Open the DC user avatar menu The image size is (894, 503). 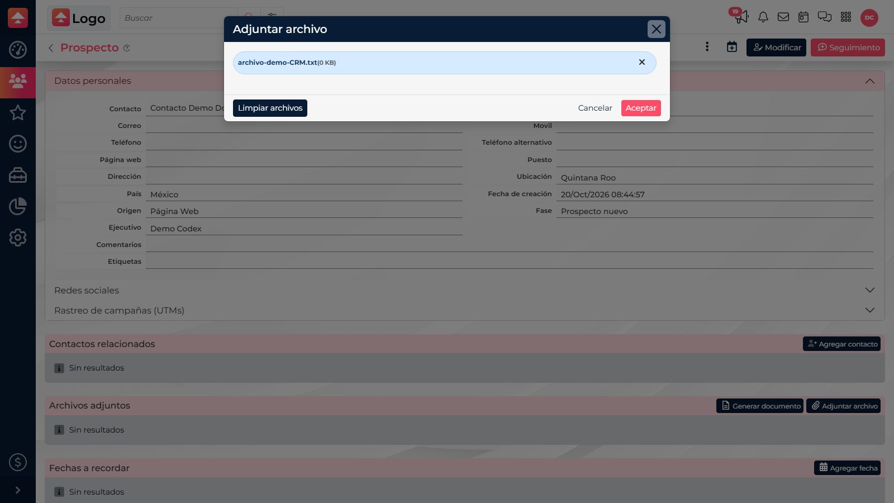869,17
